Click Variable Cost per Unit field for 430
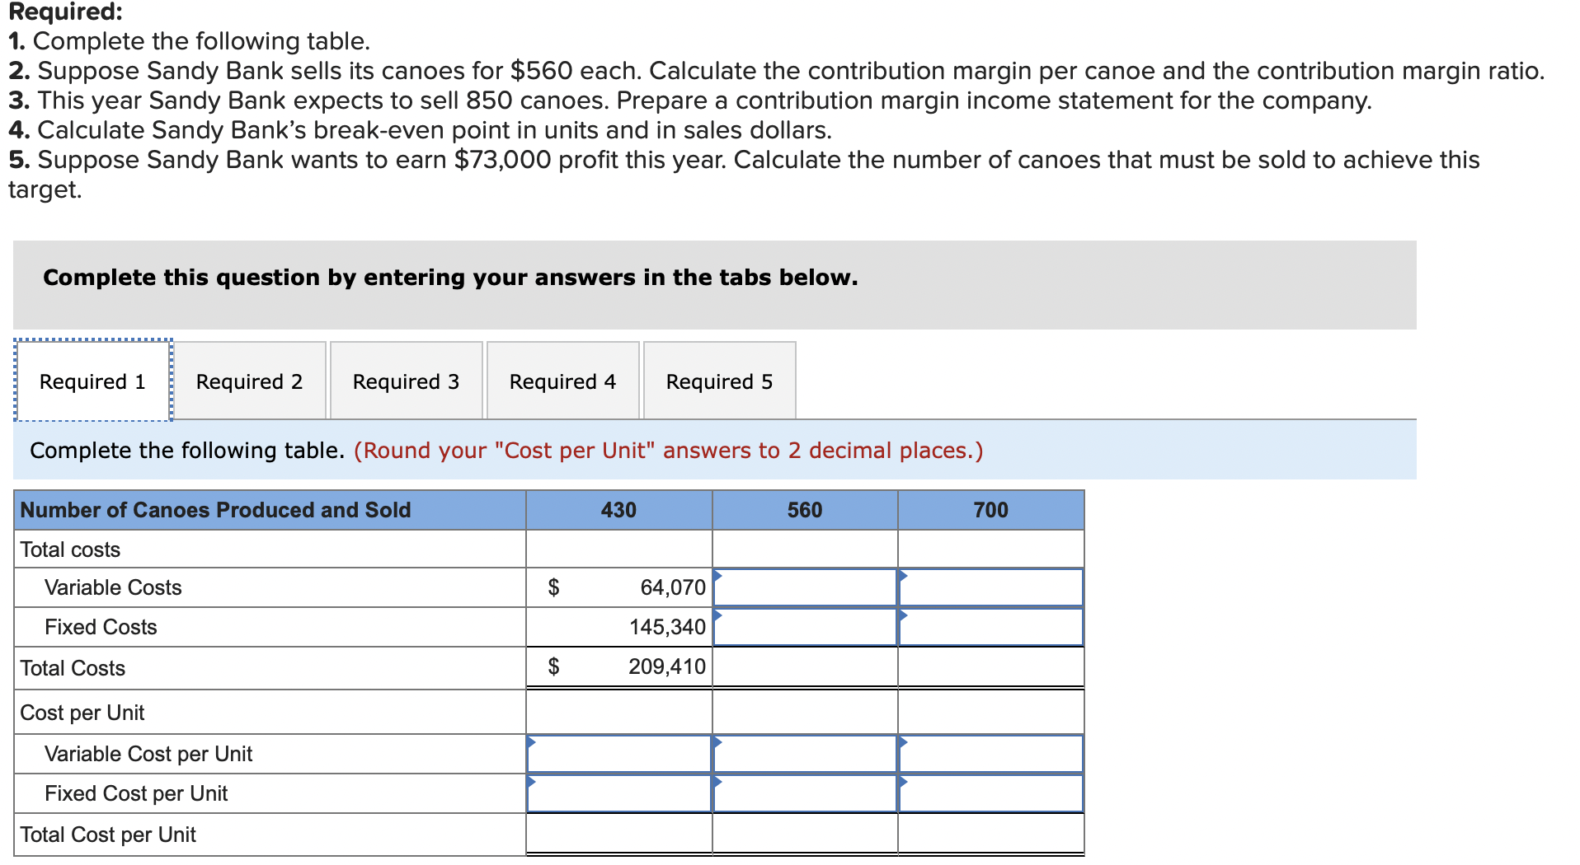The width and height of the screenshot is (1580, 865). pyautogui.click(x=618, y=753)
